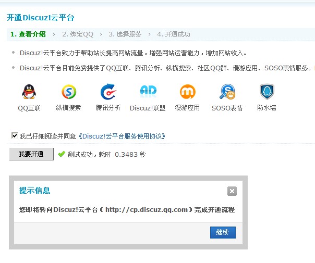Click the 提示信息 dialog title
The width and height of the screenshot is (315, 263).
coord(34,191)
